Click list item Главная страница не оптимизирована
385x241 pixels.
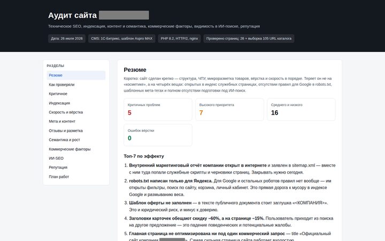point(232,237)
